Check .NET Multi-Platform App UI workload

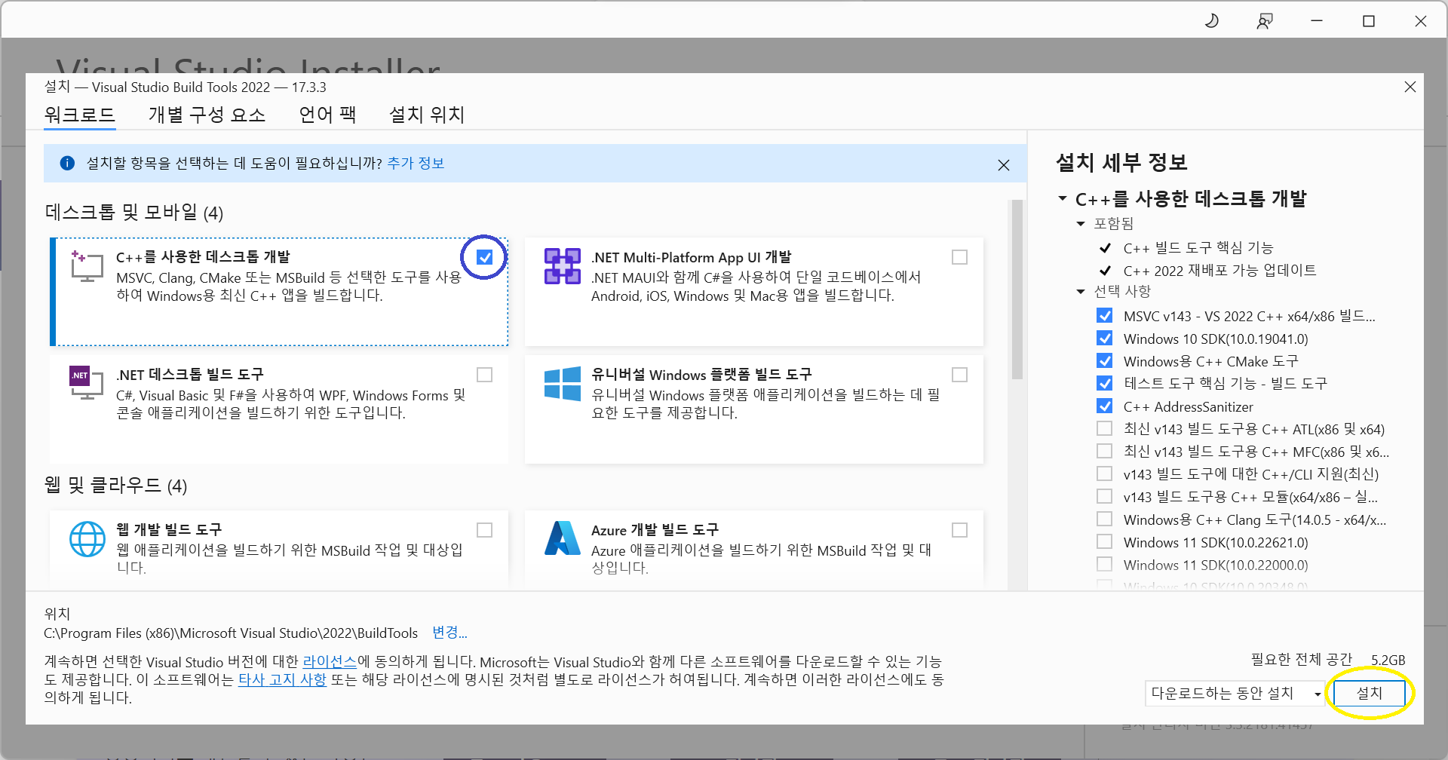(959, 257)
